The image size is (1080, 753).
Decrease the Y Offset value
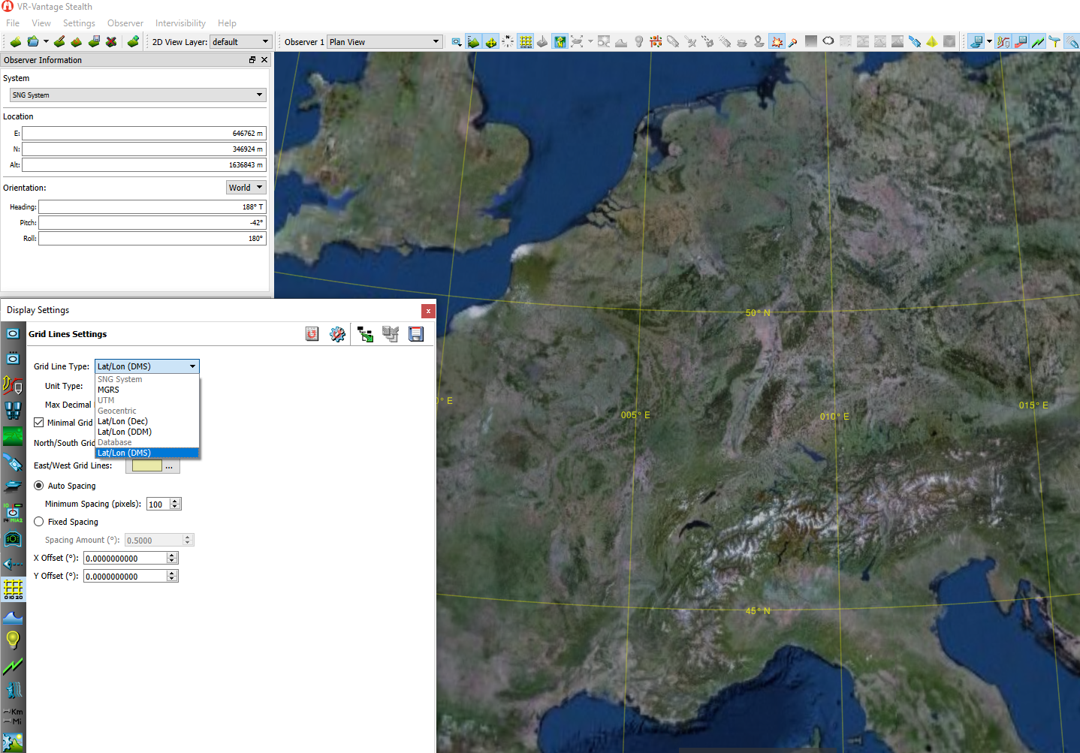tap(173, 580)
